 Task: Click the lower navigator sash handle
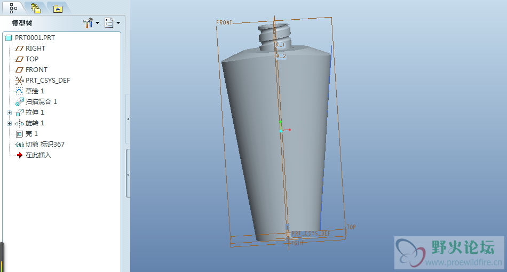(x=128, y=174)
